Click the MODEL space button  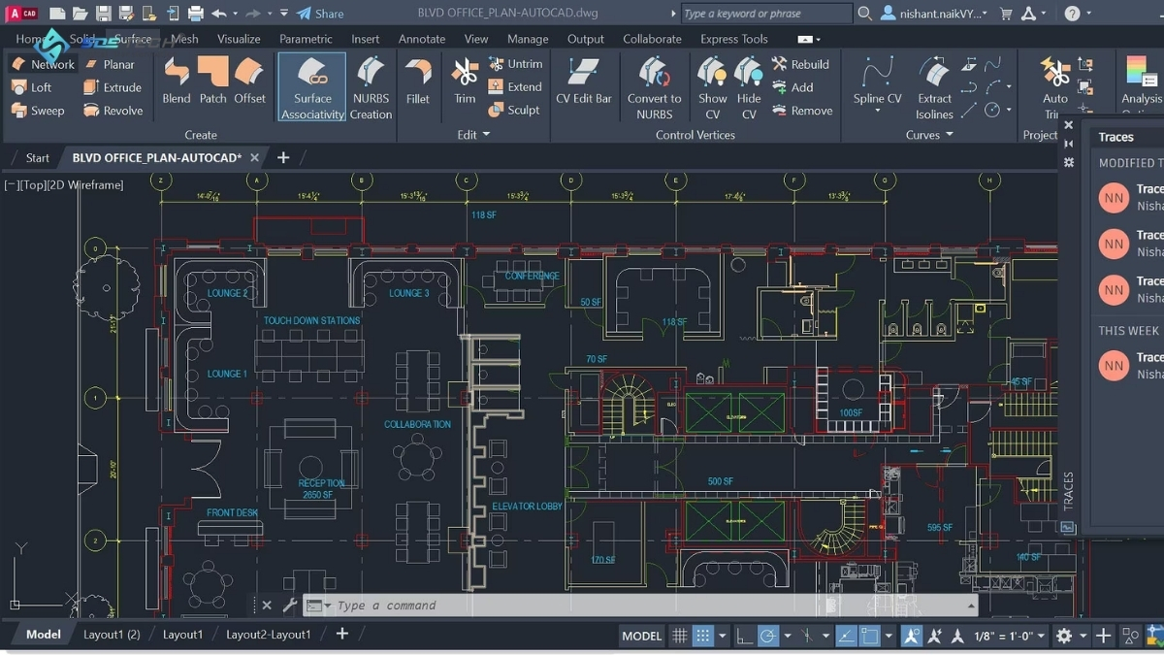click(x=641, y=636)
